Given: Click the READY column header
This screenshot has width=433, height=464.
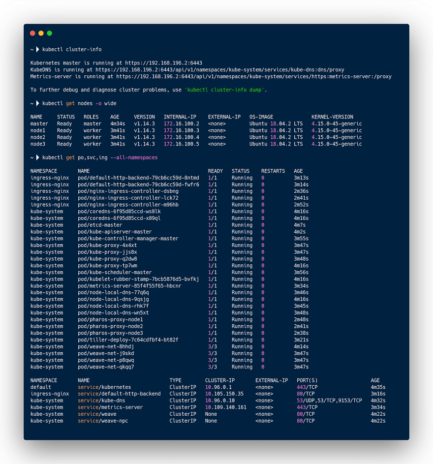Looking at the screenshot, I should point(216,171).
